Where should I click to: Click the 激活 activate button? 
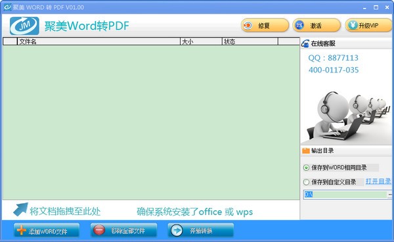(317, 26)
